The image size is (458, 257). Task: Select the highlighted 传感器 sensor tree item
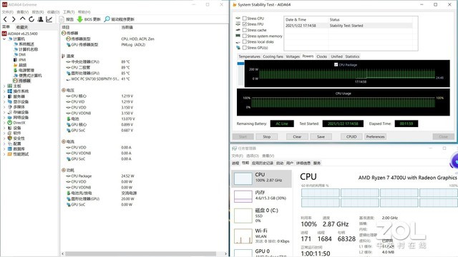24,81
